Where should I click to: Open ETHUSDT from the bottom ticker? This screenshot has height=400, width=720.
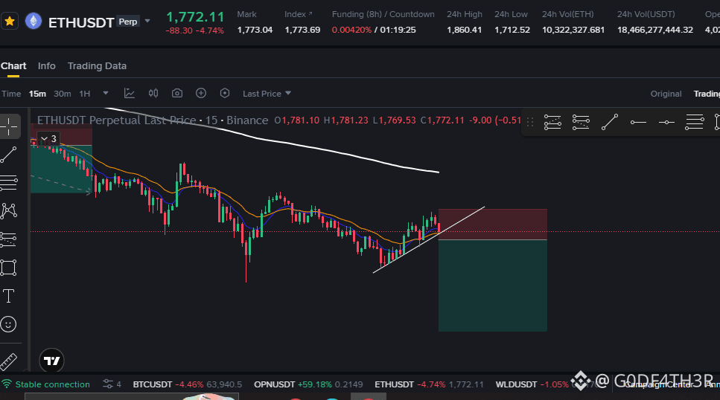coord(429,384)
